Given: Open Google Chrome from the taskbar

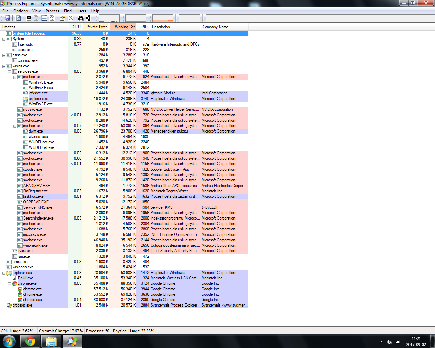Looking at the screenshot, I should 30,341.
